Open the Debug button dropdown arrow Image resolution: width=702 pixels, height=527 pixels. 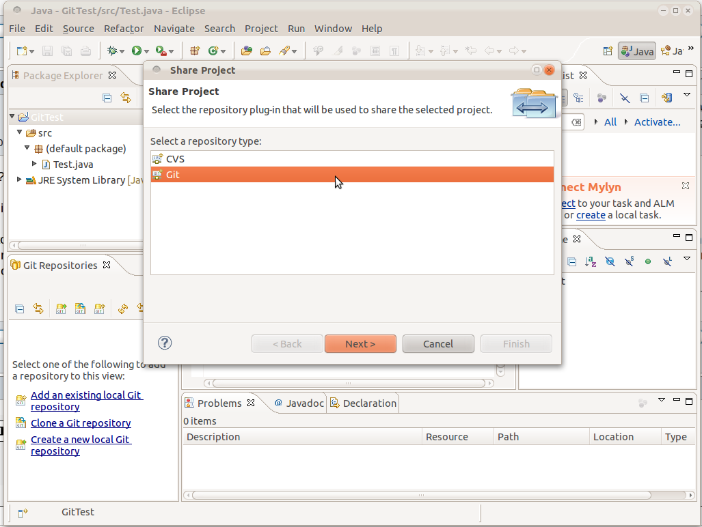point(122,52)
